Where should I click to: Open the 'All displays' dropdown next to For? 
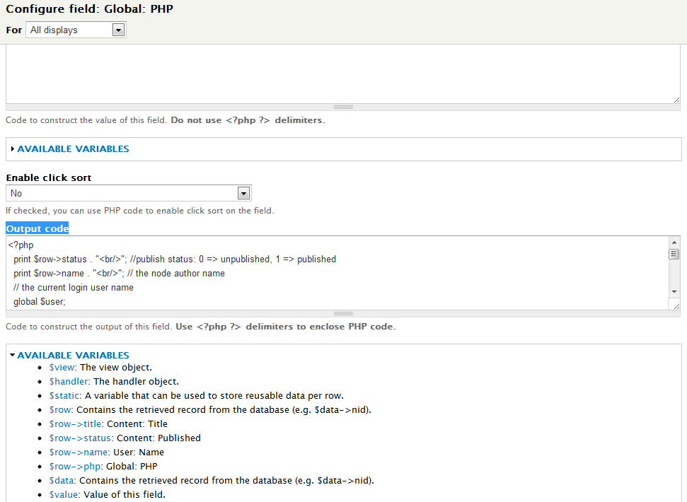pyautogui.click(x=76, y=30)
